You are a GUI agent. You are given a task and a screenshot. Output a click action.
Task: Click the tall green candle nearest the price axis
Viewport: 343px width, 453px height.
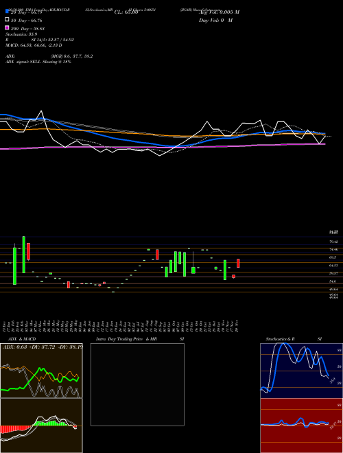[x=225, y=270]
